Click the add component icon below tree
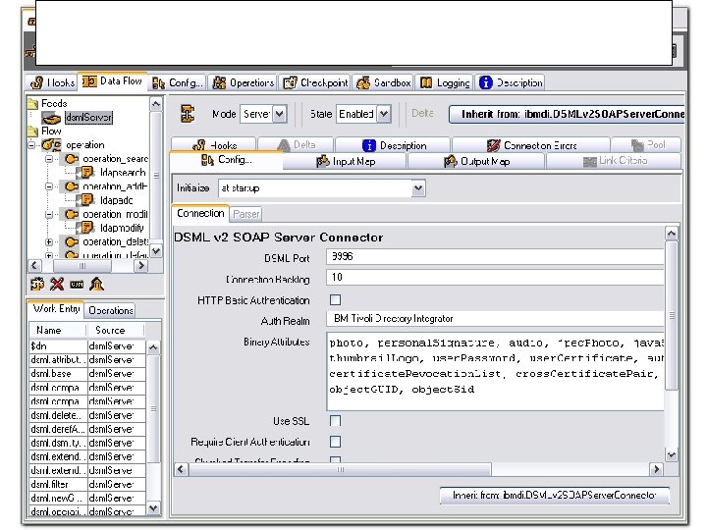This screenshot has width=707, height=530. coord(37,284)
